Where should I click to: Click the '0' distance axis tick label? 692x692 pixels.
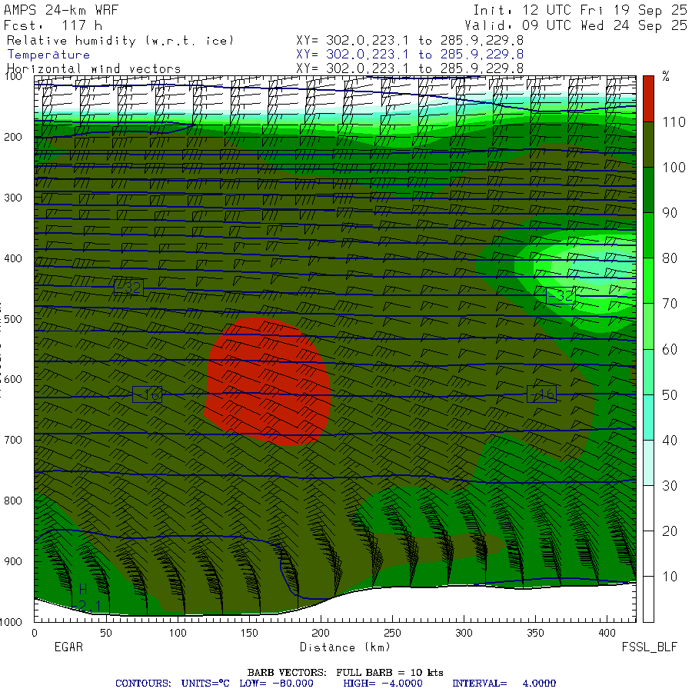click(35, 633)
